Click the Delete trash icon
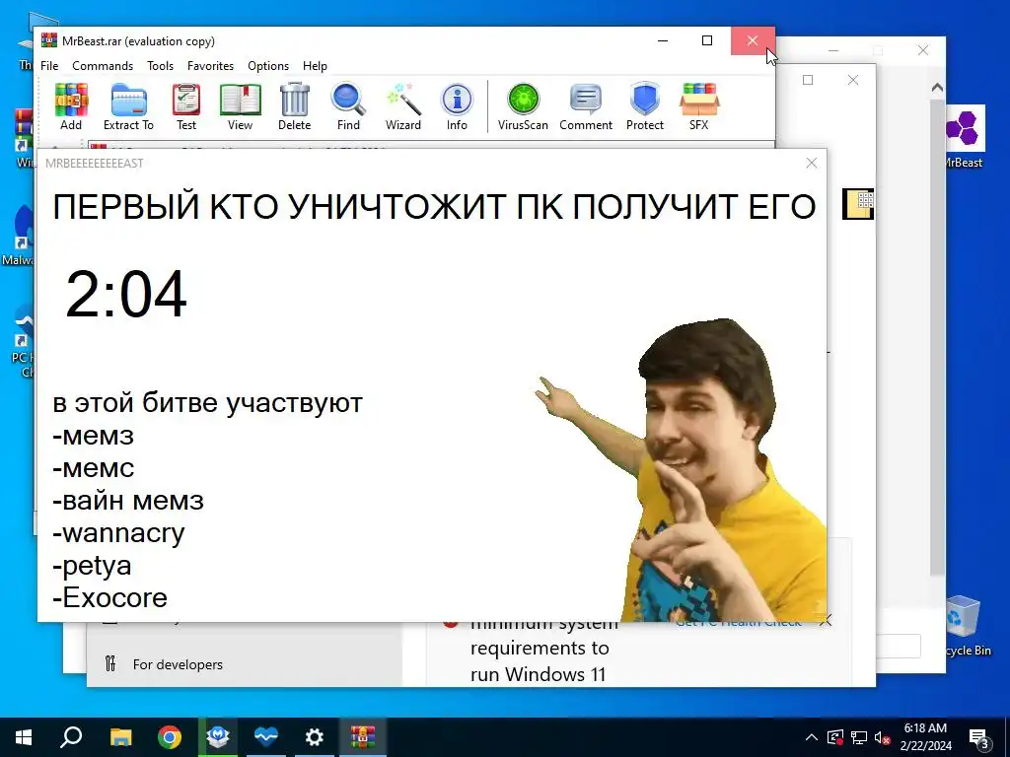The height and width of the screenshot is (757, 1010). (x=294, y=106)
